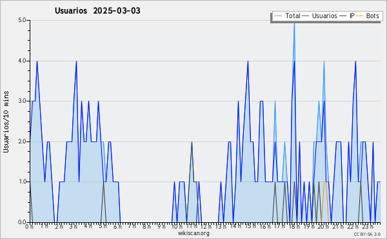Image resolution: width=387 pixels, height=239 pixels.
Task: Click the "3.0" y-axis value
Action: [22, 101]
